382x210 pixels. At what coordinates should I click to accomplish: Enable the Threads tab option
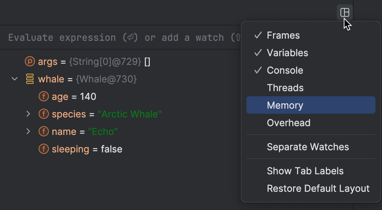pos(285,88)
